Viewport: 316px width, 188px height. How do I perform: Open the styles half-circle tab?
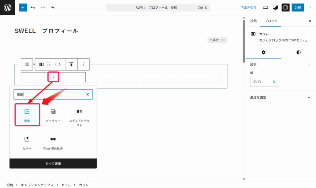298,52
